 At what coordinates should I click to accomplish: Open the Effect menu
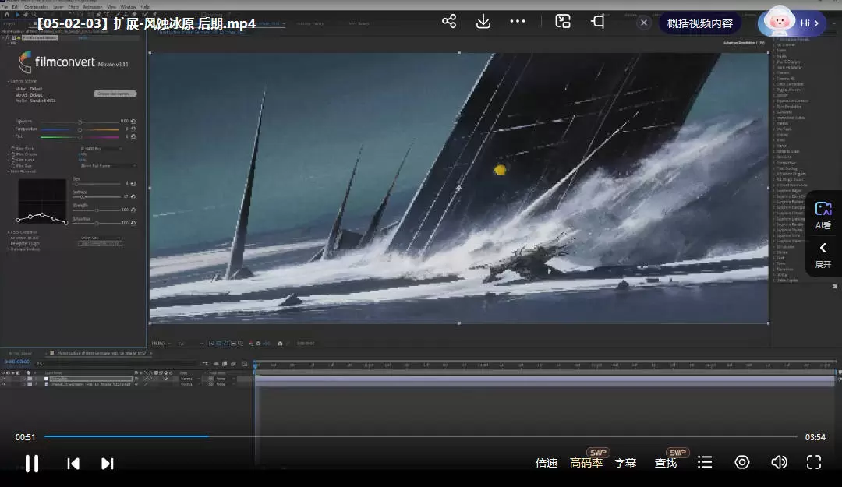(73, 7)
